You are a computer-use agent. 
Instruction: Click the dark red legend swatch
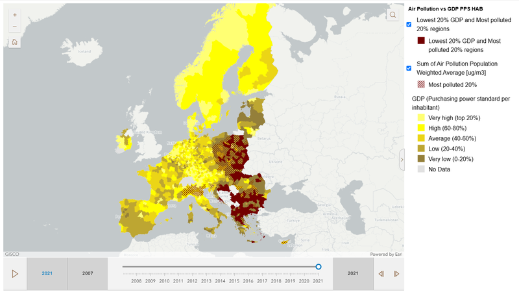(421, 41)
